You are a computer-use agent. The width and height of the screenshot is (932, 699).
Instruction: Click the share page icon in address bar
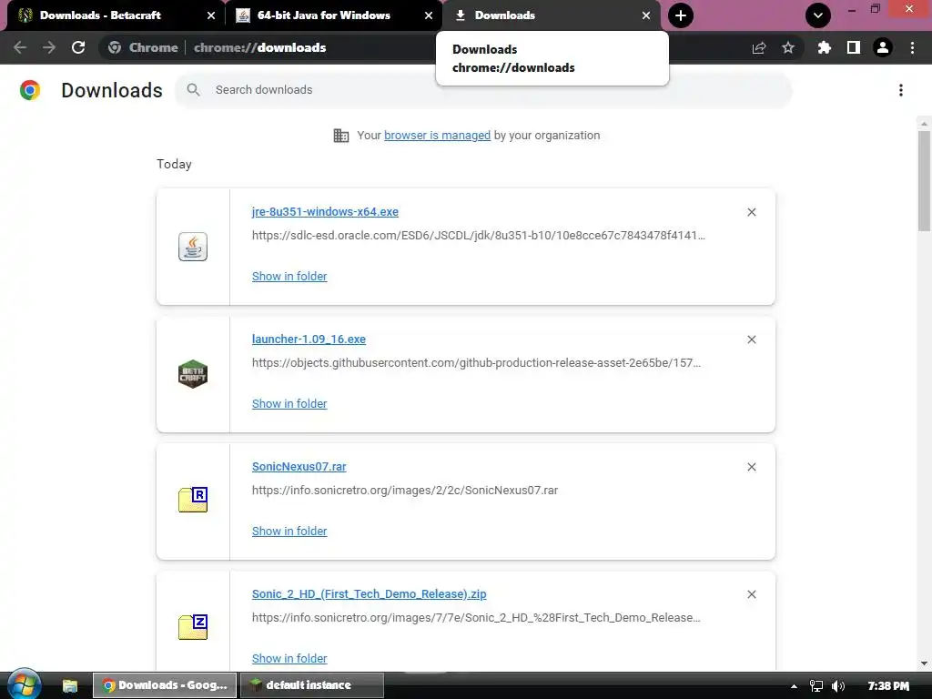759,47
